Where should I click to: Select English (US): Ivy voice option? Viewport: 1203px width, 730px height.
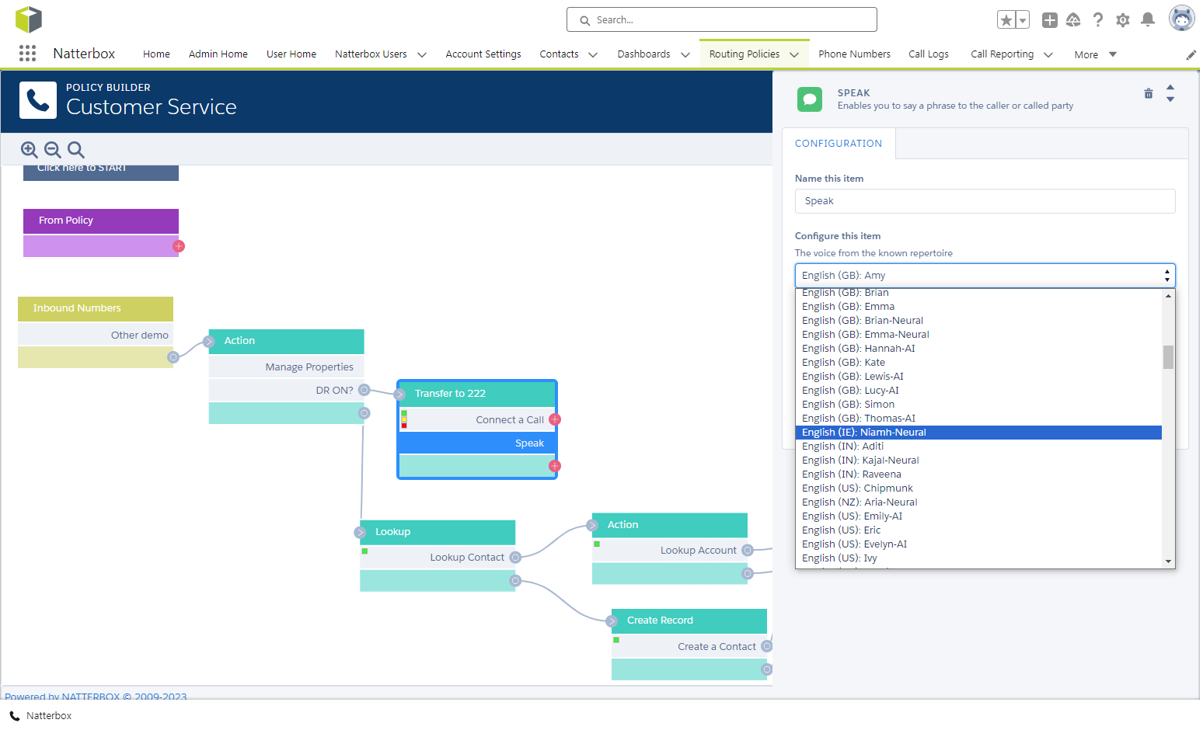pyautogui.click(x=978, y=558)
